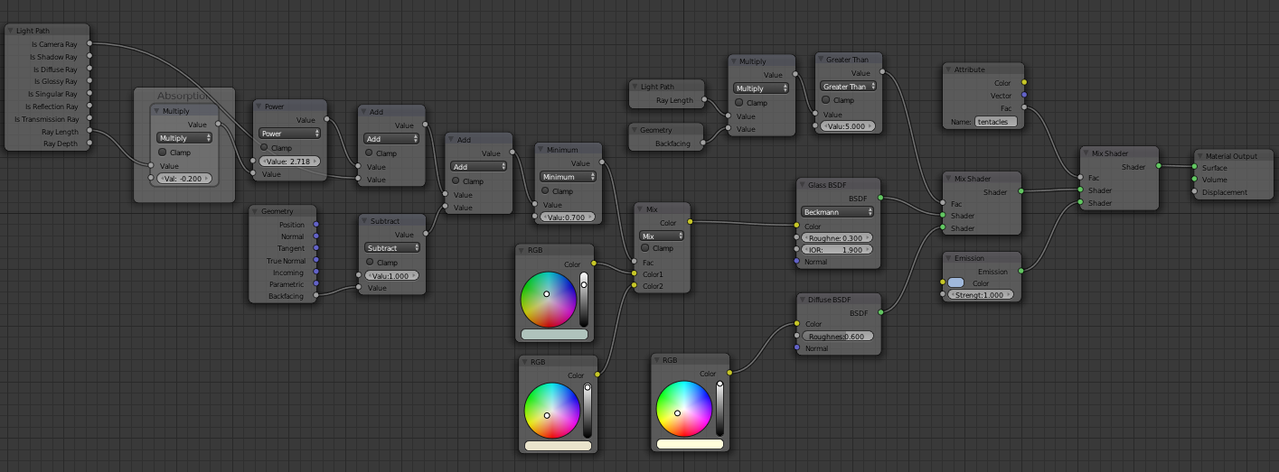This screenshot has width=1279, height=472.
Task: Click the Normal input socket on Diffuse BSDF
Action: pyautogui.click(x=796, y=347)
